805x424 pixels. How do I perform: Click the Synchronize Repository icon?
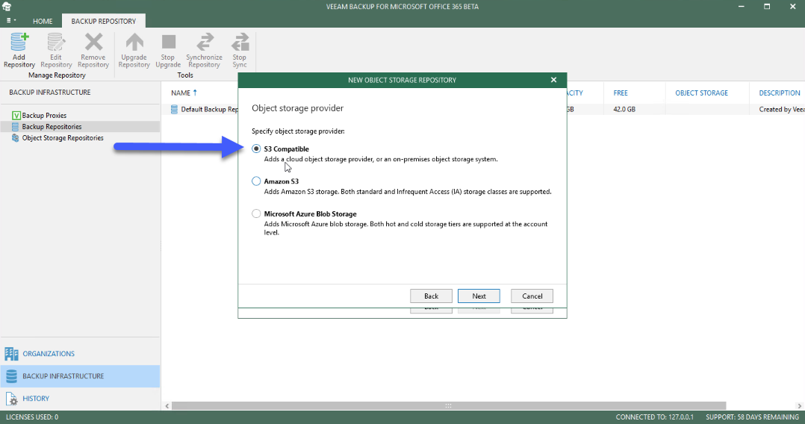205,42
